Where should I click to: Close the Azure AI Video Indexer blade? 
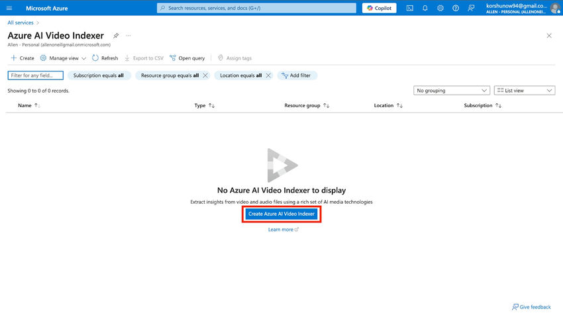click(x=549, y=36)
